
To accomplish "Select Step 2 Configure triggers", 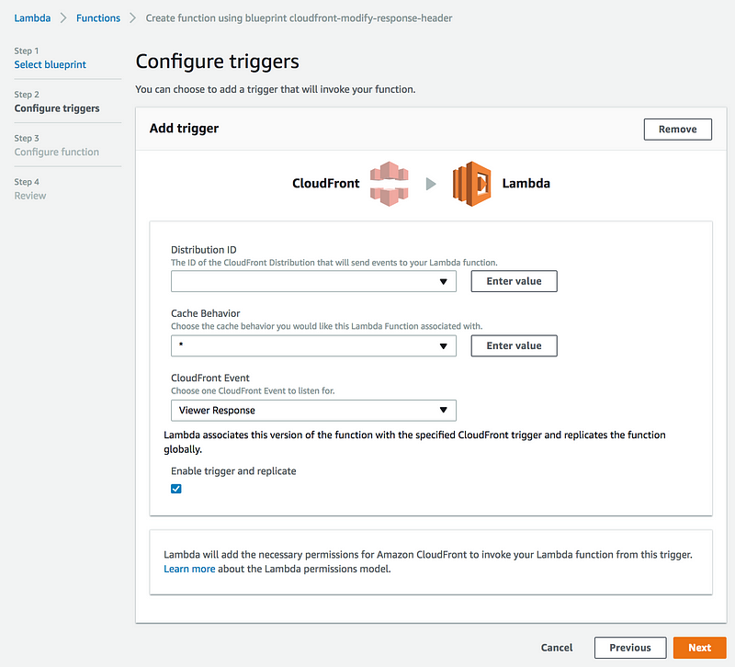I will point(57,108).
